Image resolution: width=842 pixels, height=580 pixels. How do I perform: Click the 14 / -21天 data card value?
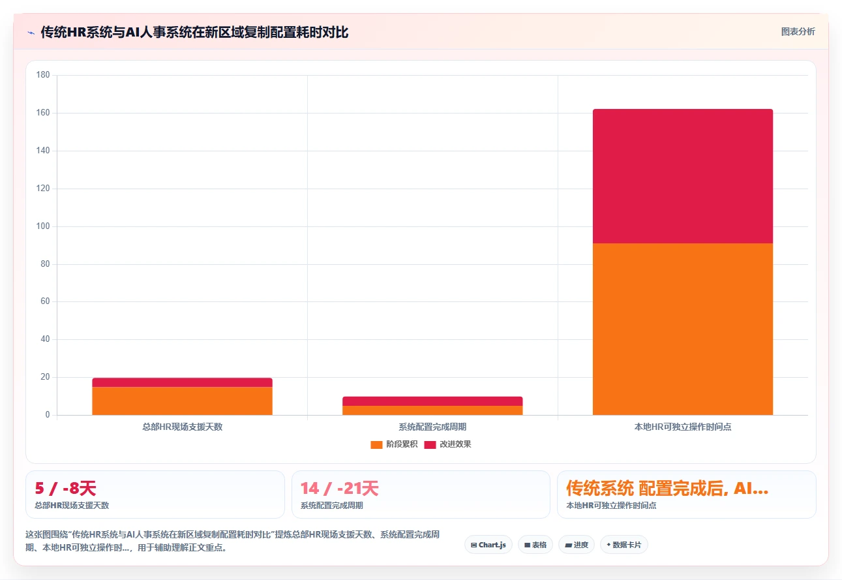339,488
